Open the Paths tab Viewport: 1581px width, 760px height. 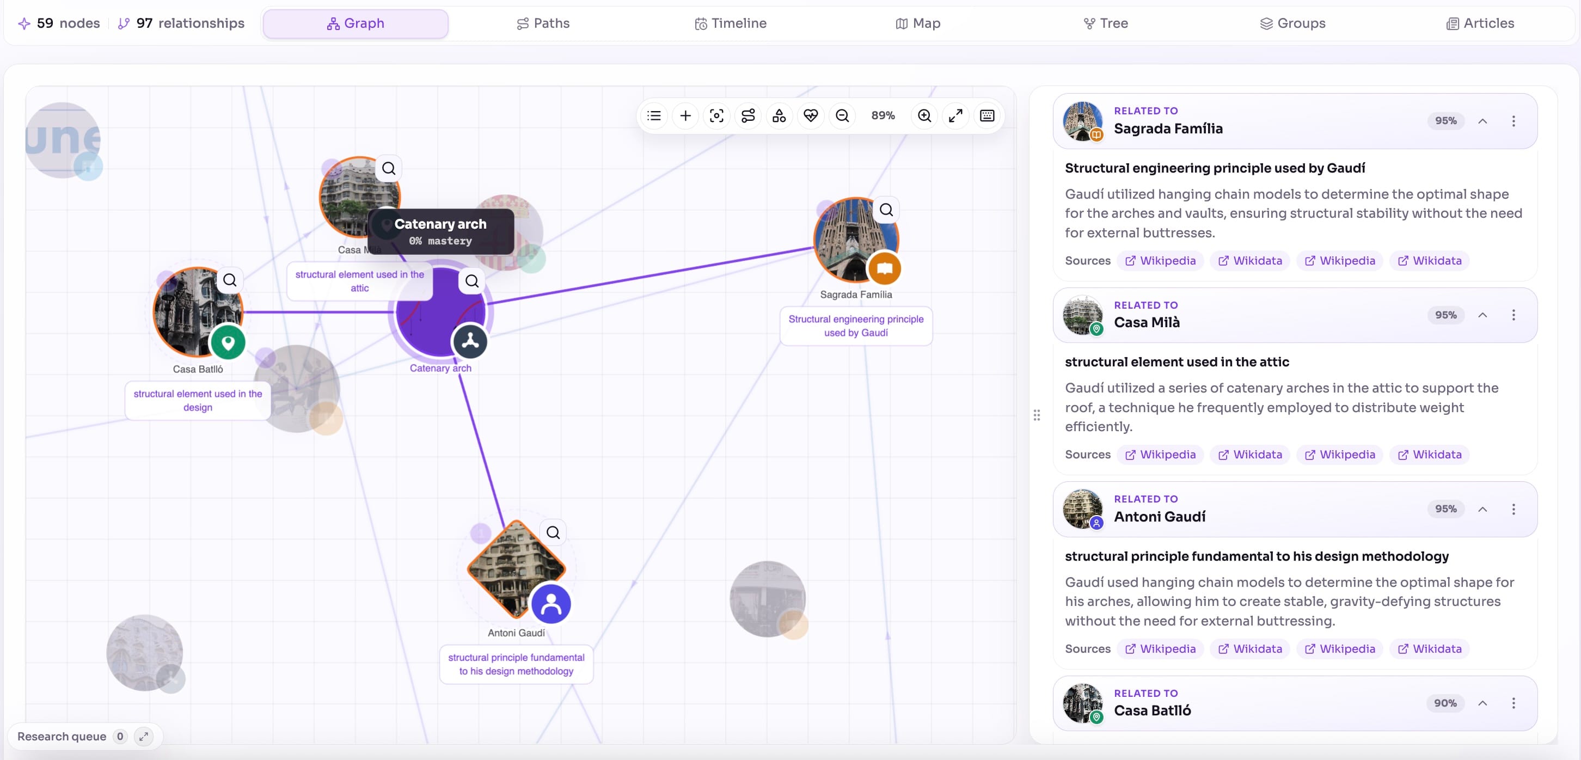tap(543, 23)
